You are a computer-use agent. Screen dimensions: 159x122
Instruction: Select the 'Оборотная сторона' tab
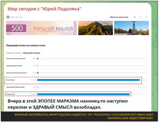31,53
